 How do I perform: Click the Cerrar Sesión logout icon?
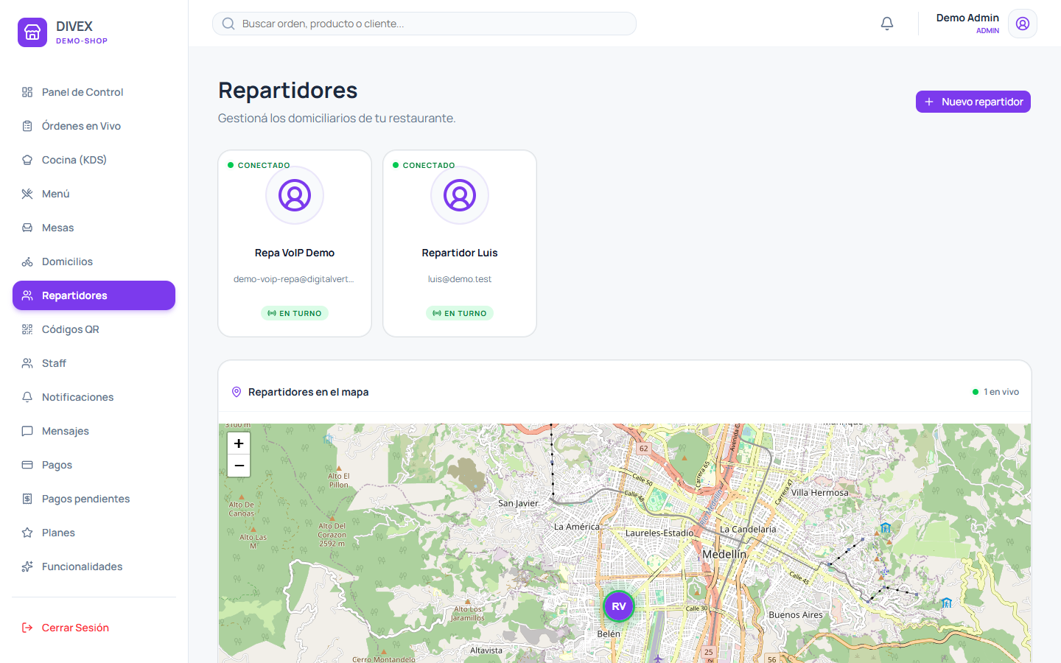pos(27,628)
